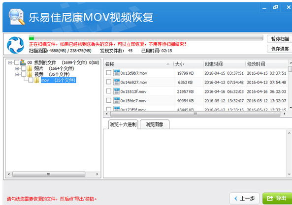Tick the checkbox for 0x15fde7.mov
Viewport: 292px width, 205px height.
[109, 100]
